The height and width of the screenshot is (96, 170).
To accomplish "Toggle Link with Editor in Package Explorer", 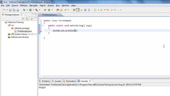I will tap(27, 19).
